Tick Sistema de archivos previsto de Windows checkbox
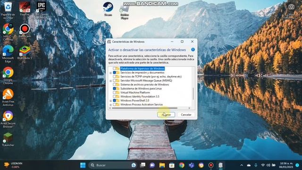Screen dimensions: 302x170 point(114,85)
